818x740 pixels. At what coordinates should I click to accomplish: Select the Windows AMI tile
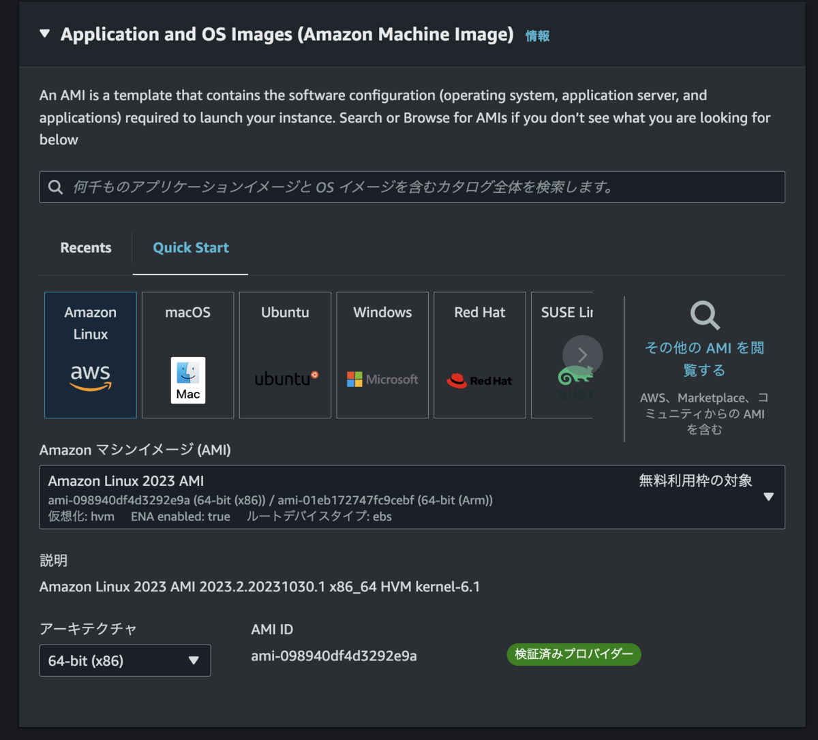coord(382,355)
